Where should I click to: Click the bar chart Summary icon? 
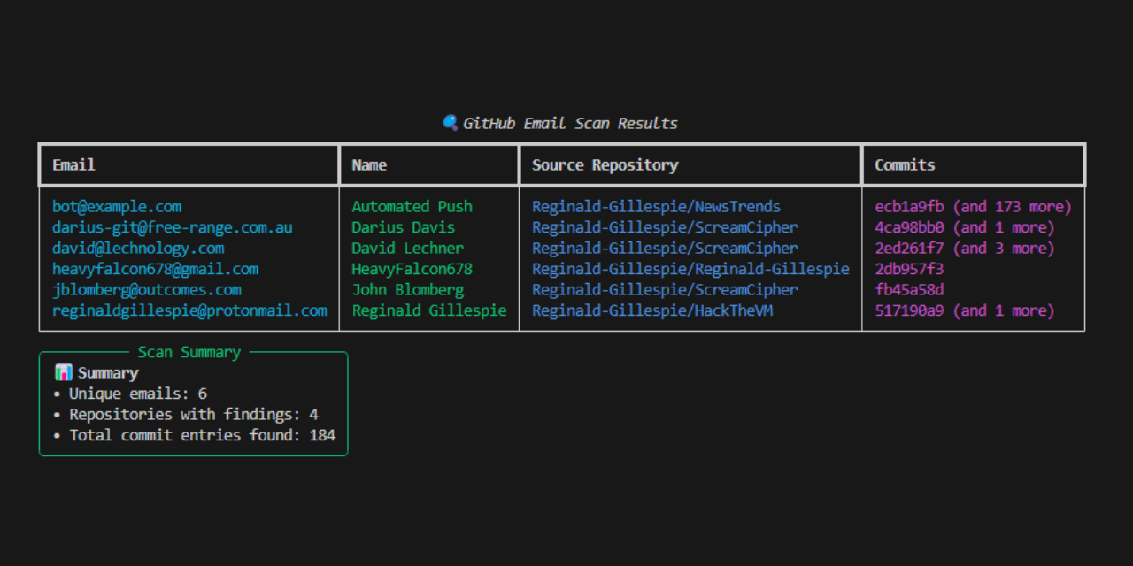[63, 373]
